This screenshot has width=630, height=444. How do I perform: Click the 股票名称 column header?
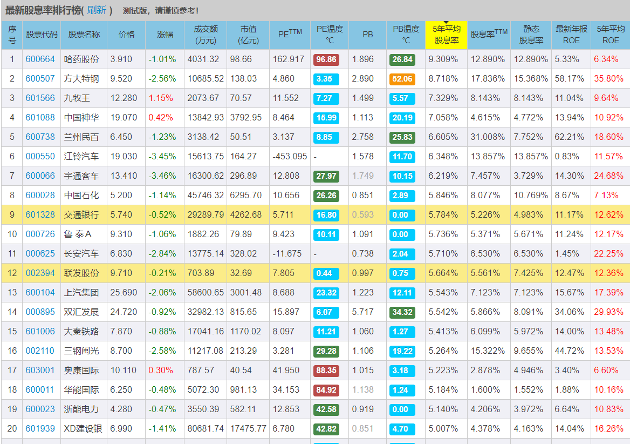(84, 35)
